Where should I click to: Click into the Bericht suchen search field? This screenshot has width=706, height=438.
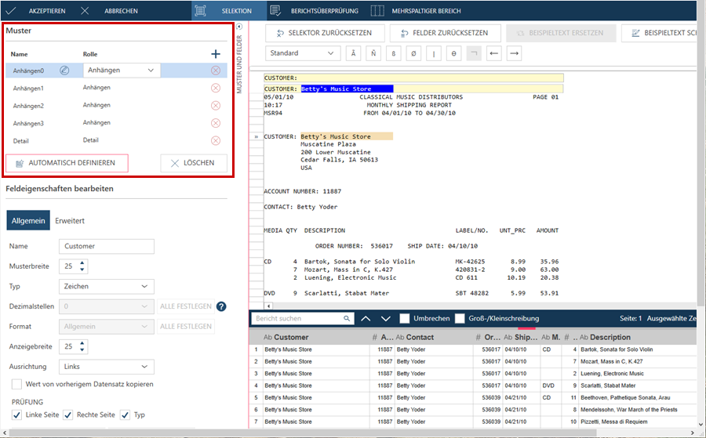pos(300,319)
